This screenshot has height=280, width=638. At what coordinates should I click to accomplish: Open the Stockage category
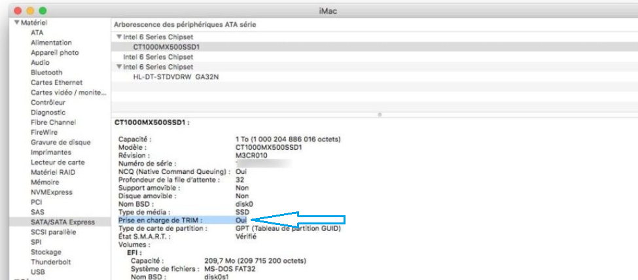click(46, 252)
